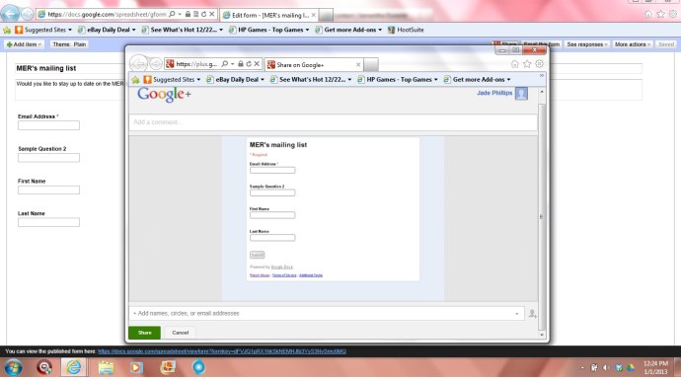Viewport: 681px width, 382px height.
Task: Click the Sample Question 2 field in editor
Action: tap(48, 158)
